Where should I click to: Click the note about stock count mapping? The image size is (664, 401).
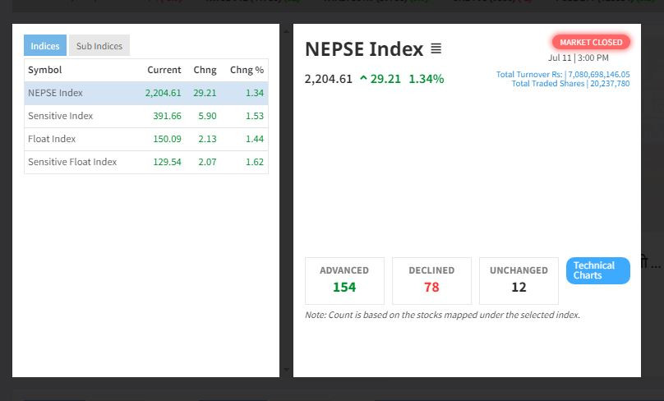point(442,315)
